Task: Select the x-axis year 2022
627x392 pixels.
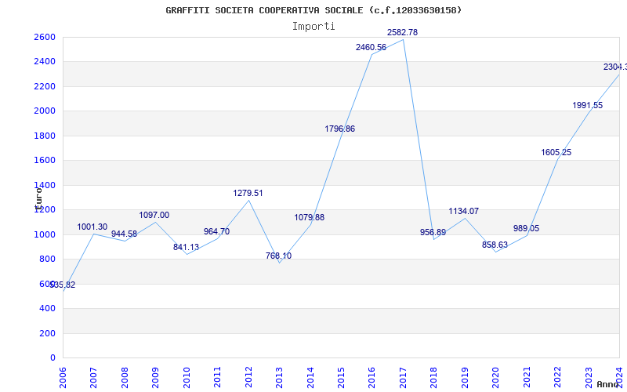Action: tap(558, 377)
